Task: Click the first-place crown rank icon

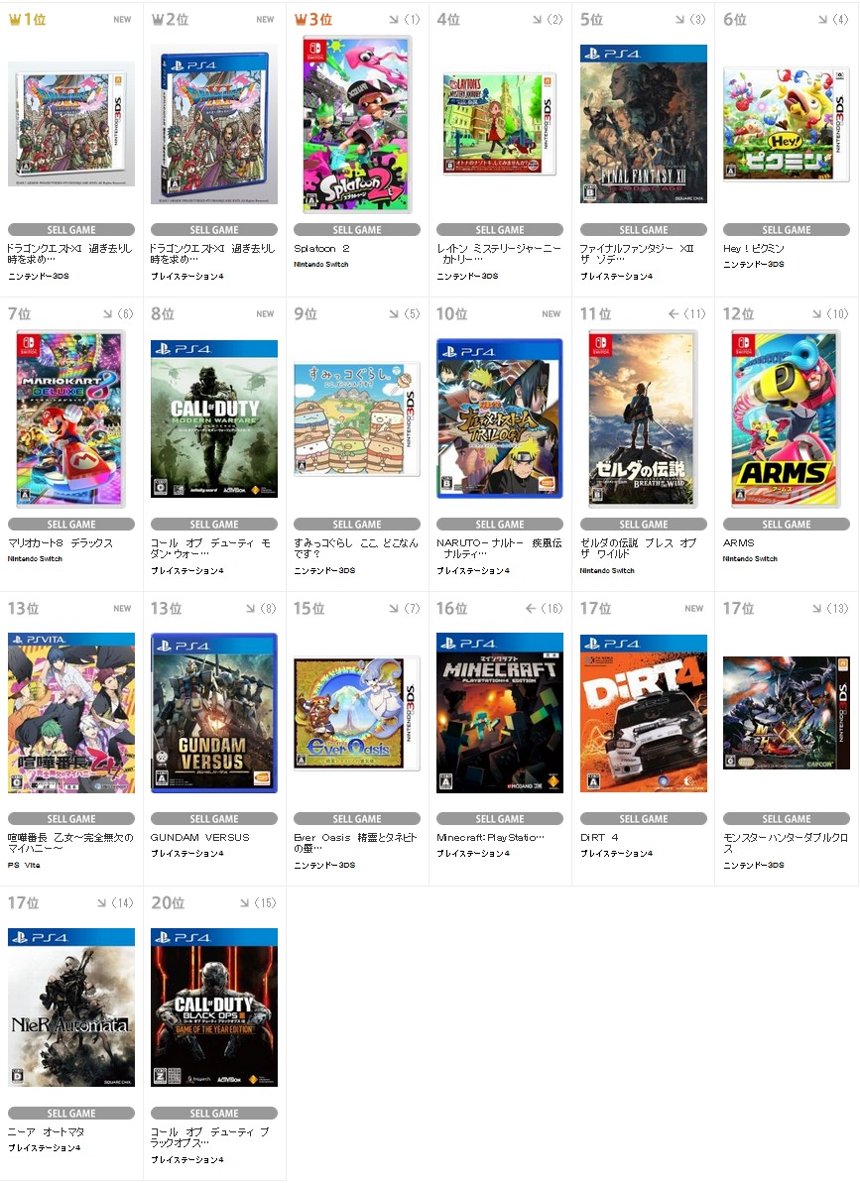Action: pyautogui.click(x=14, y=20)
